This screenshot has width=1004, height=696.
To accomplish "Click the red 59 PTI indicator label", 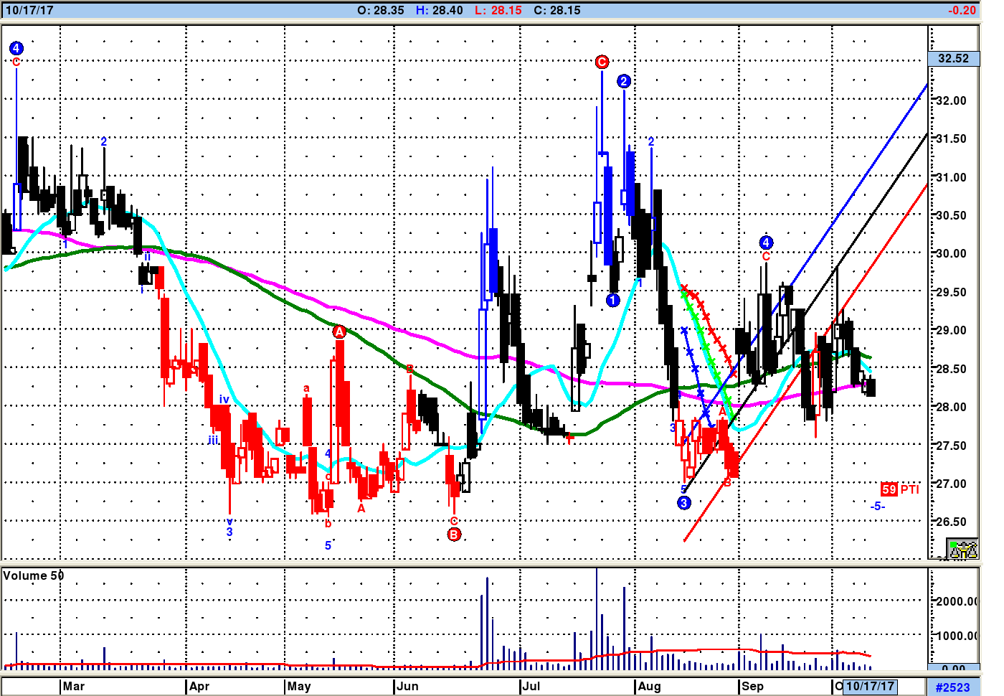I will [900, 489].
